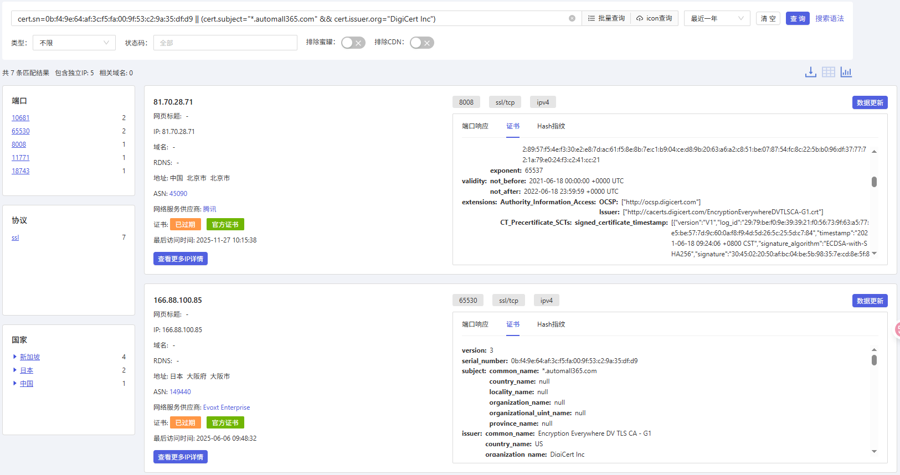Image resolution: width=900 pixels, height=475 pixels.
Task: Open Evoxt Enterprise provider link
Action: pos(227,407)
